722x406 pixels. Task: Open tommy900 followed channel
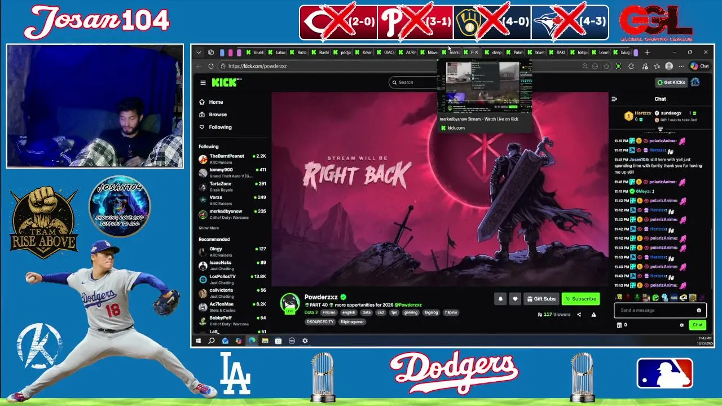click(232, 172)
